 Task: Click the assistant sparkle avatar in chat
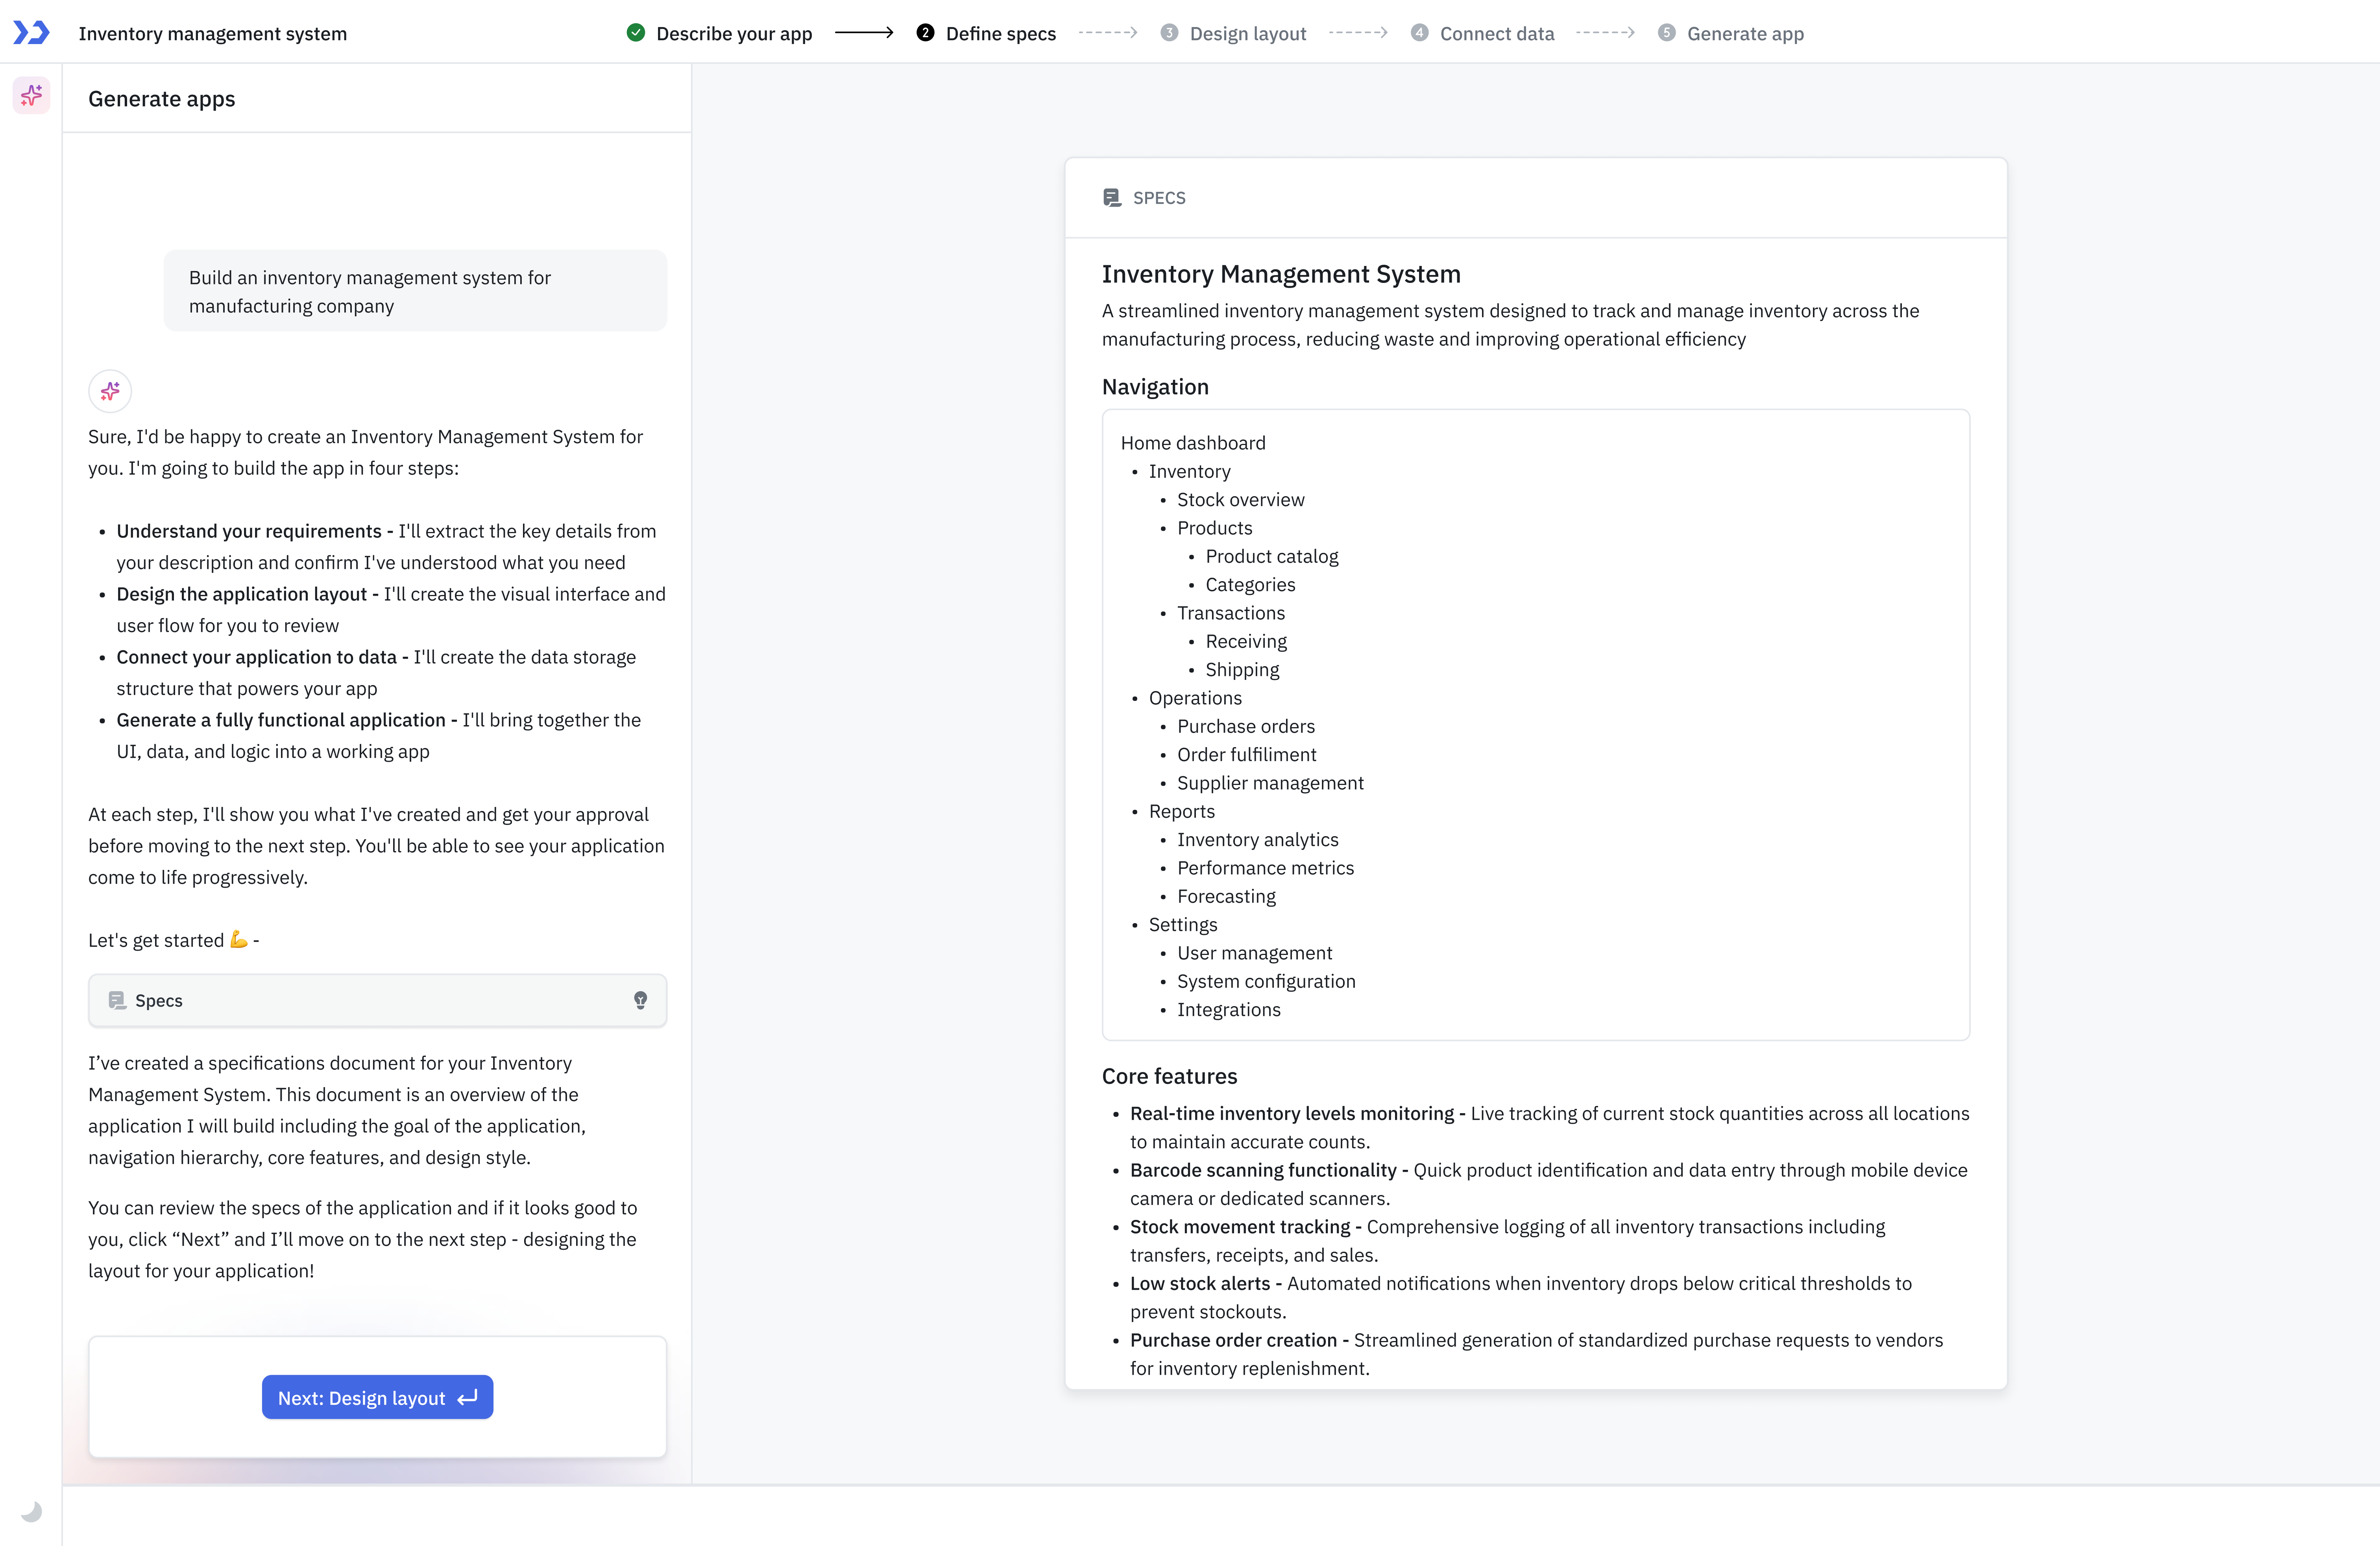[x=110, y=391]
